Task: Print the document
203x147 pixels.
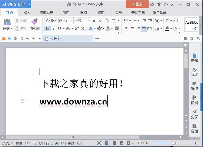Action: (15, 39)
